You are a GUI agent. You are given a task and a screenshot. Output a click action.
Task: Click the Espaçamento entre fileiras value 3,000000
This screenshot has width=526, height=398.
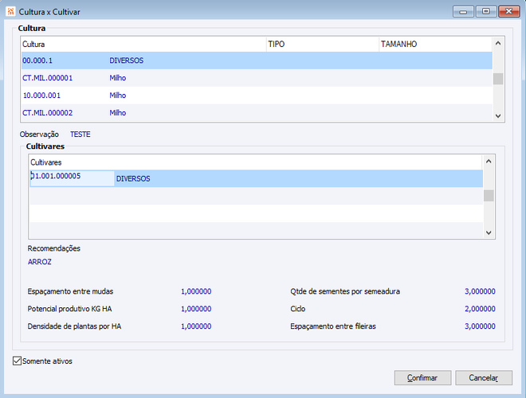[480, 326]
